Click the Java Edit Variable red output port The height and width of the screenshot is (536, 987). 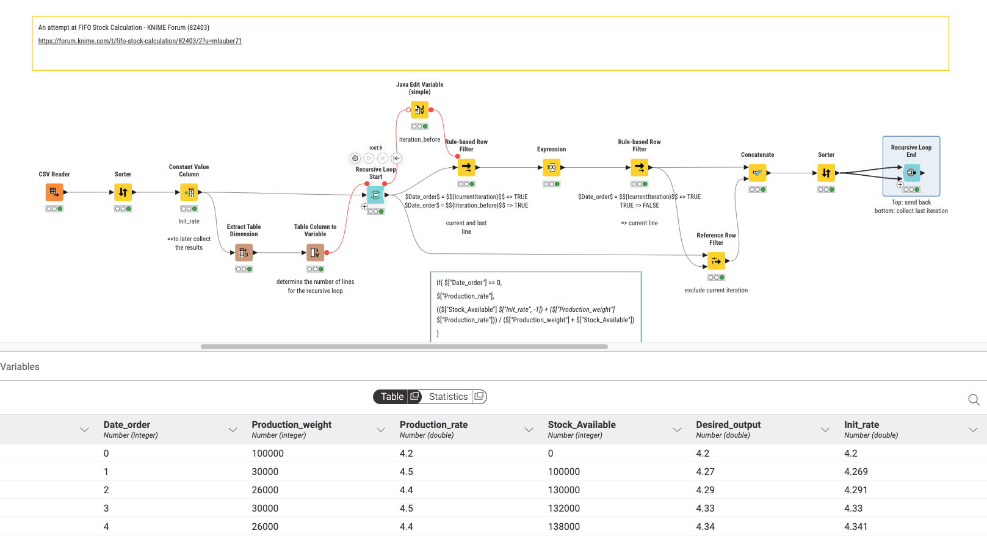[x=431, y=110]
